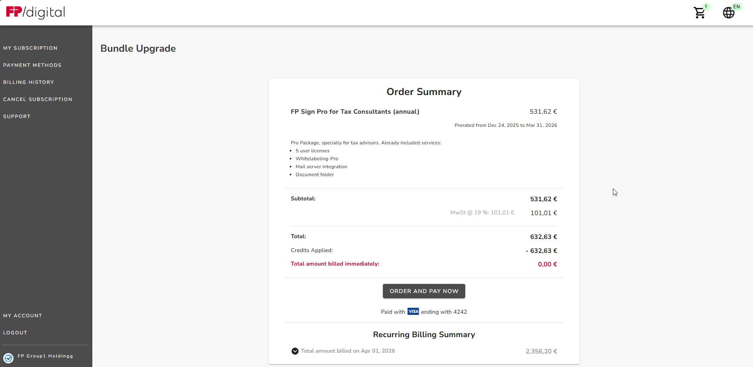753x367 pixels.
Task: Click the verified badge beside FP Group1
Action: coord(8,358)
